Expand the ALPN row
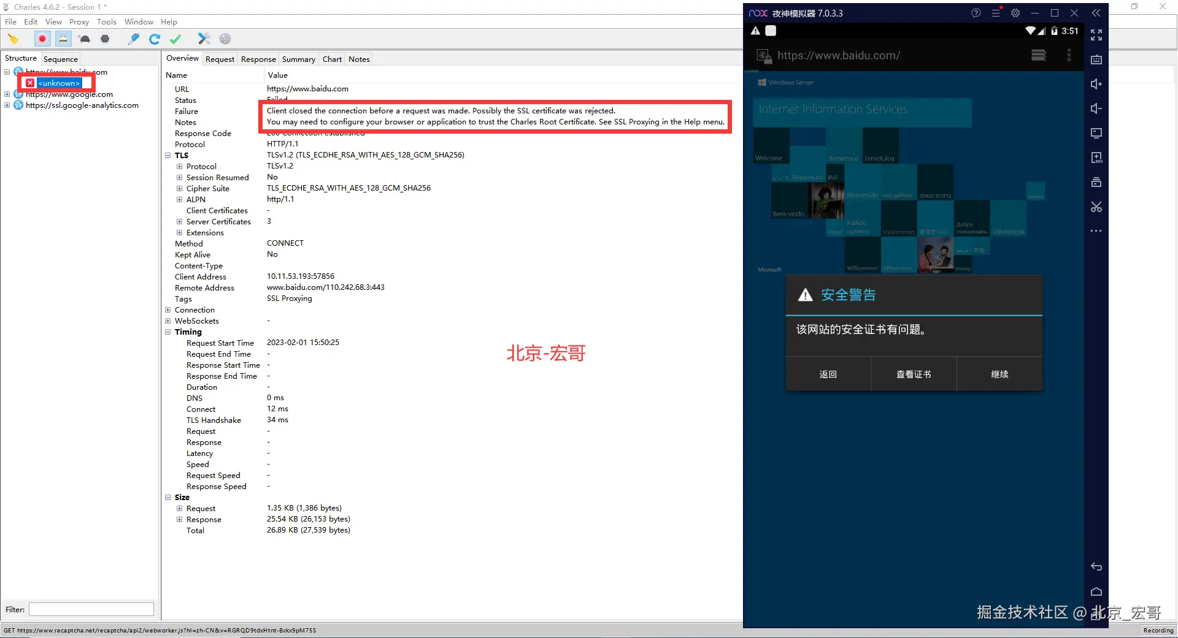 tap(179, 199)
